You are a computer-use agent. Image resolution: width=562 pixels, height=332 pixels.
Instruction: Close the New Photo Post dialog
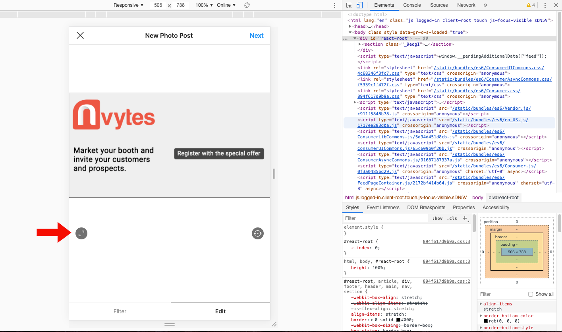click(x=80, y=35)
